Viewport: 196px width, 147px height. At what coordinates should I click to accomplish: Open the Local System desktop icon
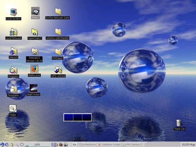(x=13, y=12)
